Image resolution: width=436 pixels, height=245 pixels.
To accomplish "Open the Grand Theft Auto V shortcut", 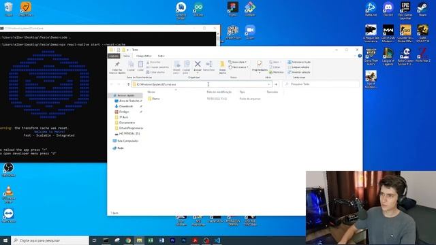I will click(371, 56).
